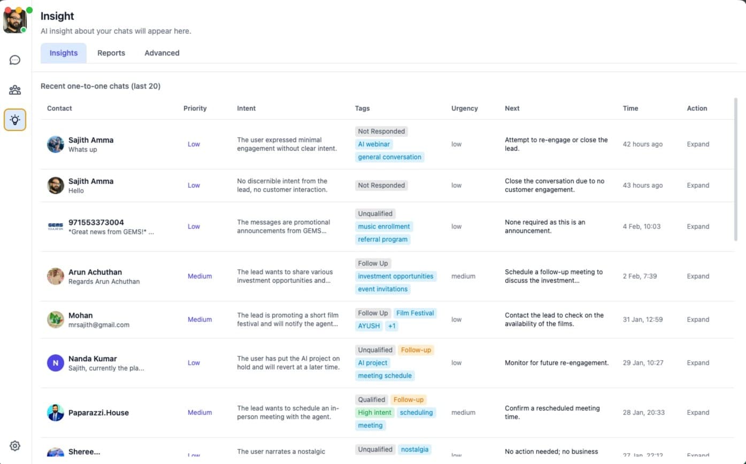The height and width of the screenshot is (464, 746).
Task: Switch to the Reports tab
Action: (x=111, y=53)
